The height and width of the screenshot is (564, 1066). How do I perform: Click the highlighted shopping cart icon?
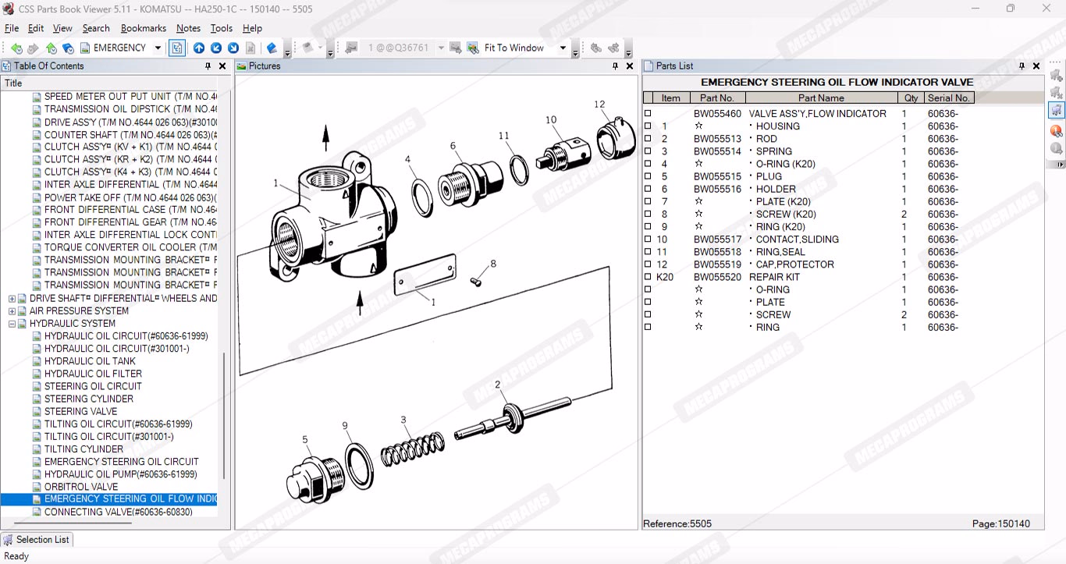(x=1056, y=110)
